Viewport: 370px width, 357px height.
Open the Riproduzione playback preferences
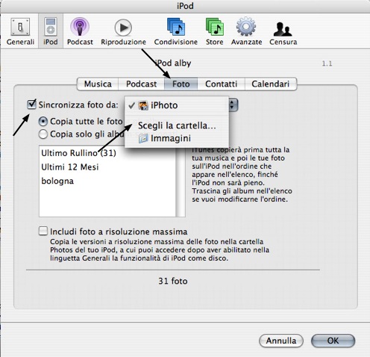(123, 31)
